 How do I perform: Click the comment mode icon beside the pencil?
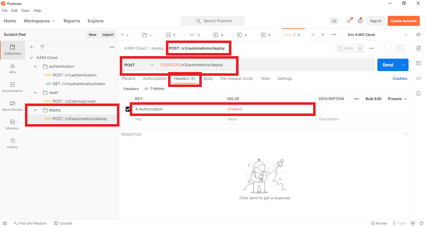[400, 48]
